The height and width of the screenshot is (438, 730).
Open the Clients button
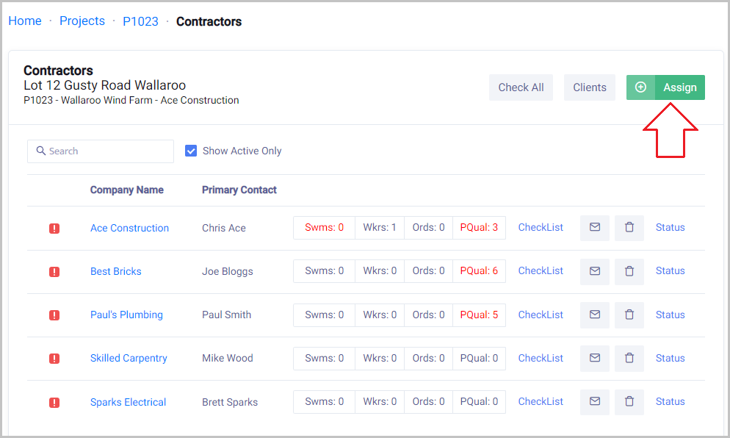coord(590,87)
